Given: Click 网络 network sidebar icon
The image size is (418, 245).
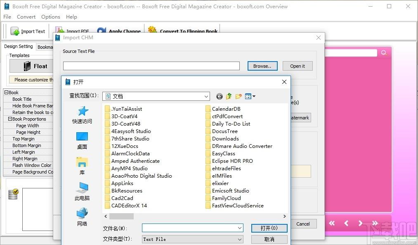Looking at the screenshot, I should (x=82, y=217).
